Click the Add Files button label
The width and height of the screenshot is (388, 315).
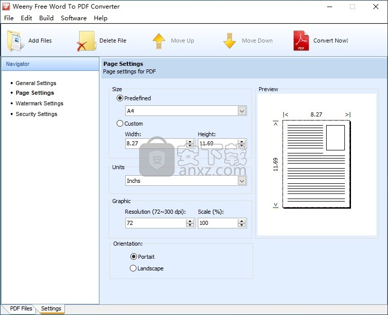40,41
